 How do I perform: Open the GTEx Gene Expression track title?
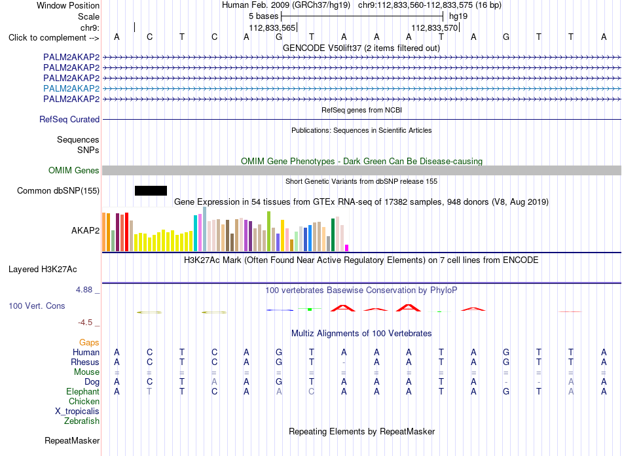click(361, 202)
